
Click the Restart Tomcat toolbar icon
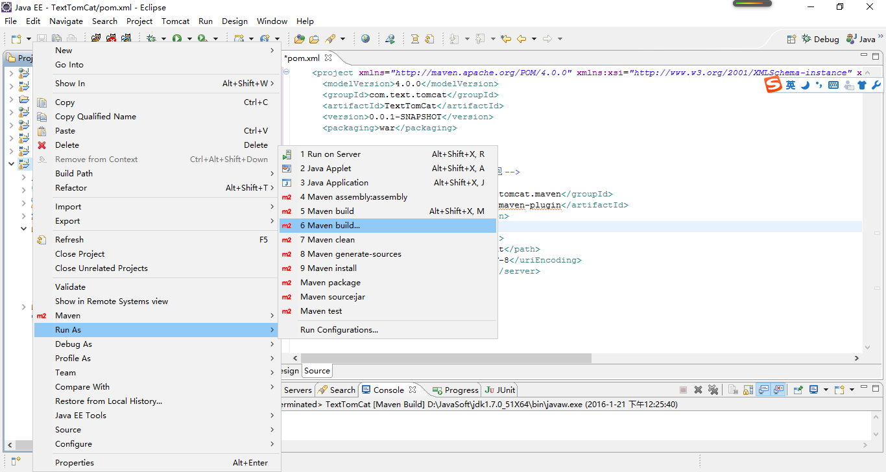click(x=126, y=39)
